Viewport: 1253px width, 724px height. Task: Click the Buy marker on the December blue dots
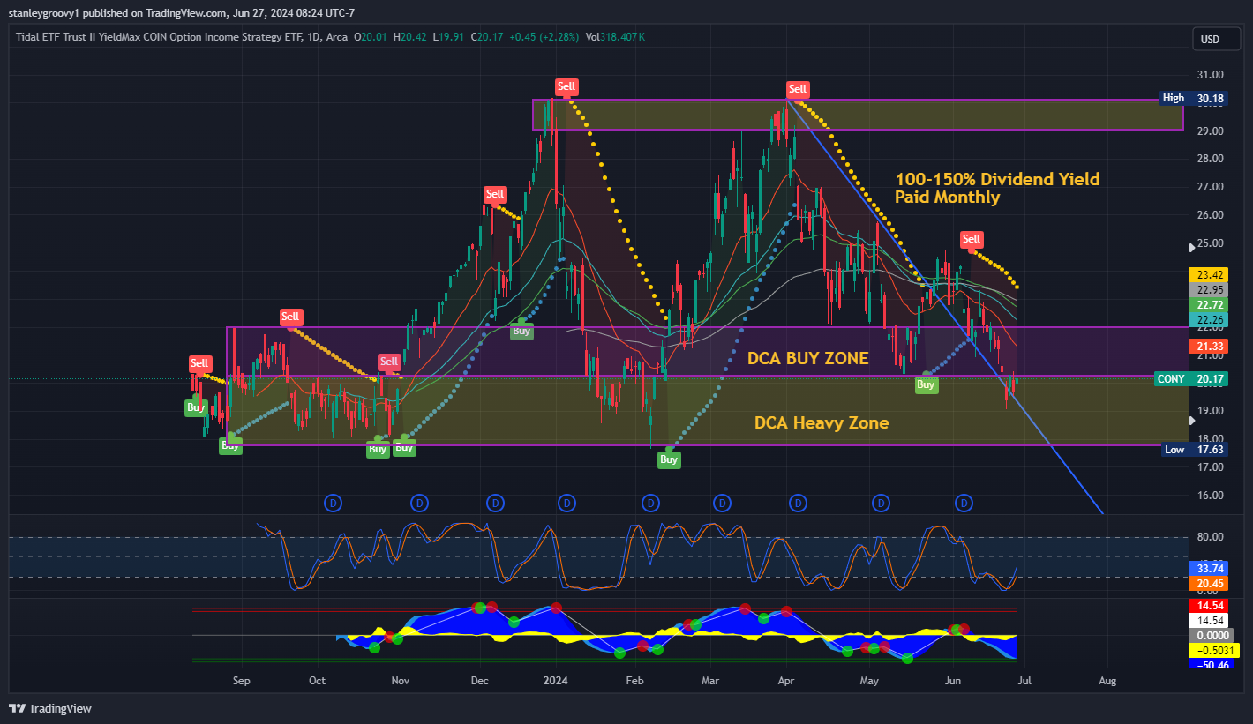point(521,331)
